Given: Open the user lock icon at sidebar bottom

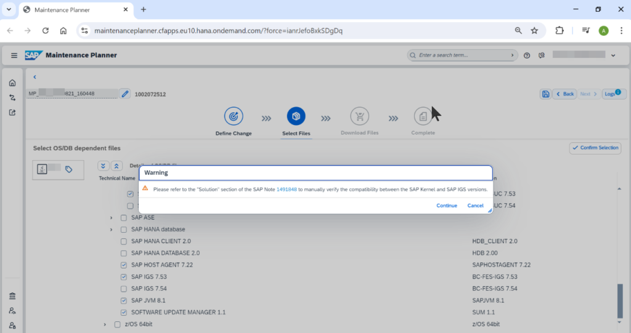Looking at the screenshot, I should tap(12, 326).
